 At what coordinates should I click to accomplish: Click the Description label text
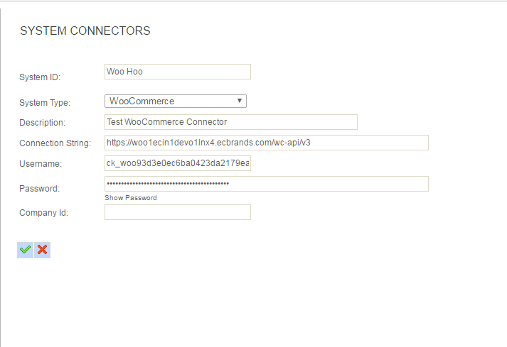43,123
